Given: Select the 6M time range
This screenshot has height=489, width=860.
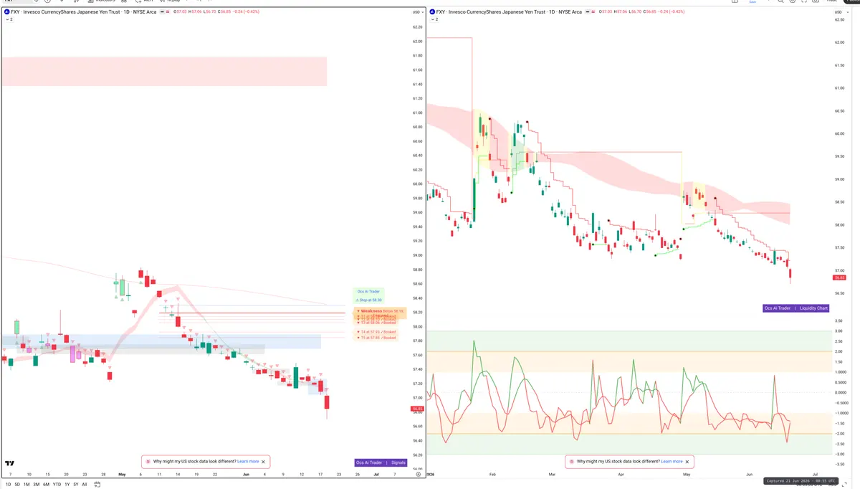Looking at the screenshot, I should pyautogui.click(x=47, y=485).
